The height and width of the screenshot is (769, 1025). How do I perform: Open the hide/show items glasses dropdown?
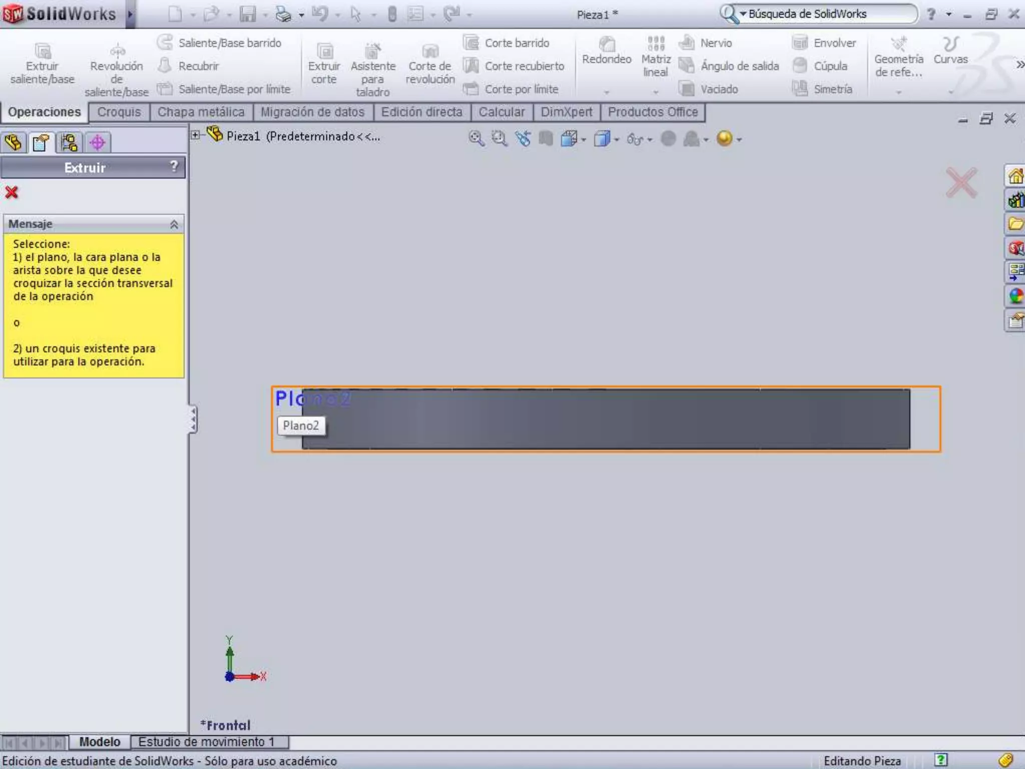pyautogui.click(x=649, y=140)
